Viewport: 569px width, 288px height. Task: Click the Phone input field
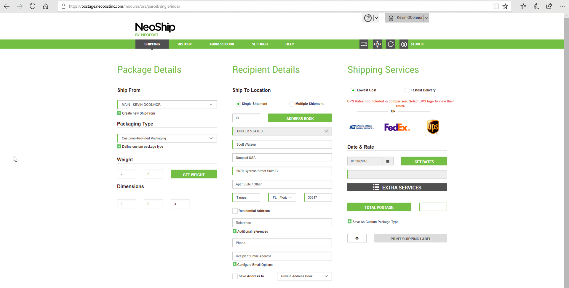tap(282, 243)
